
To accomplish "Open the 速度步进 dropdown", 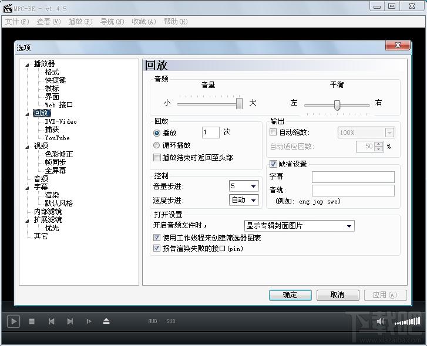I will coord(244,200).
